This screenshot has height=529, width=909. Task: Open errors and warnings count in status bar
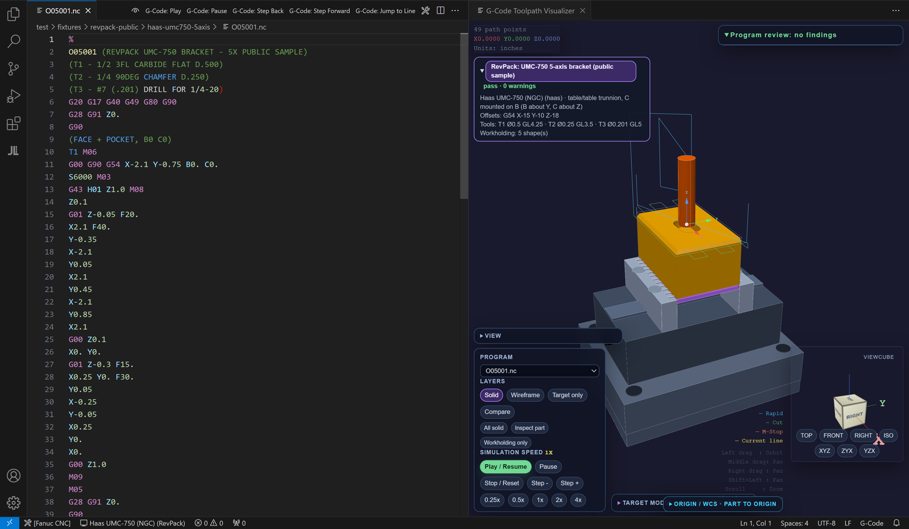pos(209,523)
